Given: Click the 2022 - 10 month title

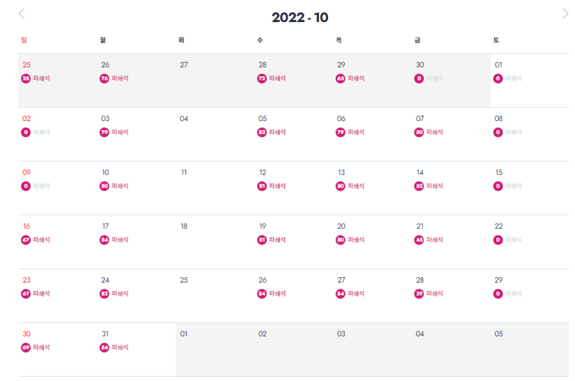Looking at the screenshot, I should coord(300,17).
